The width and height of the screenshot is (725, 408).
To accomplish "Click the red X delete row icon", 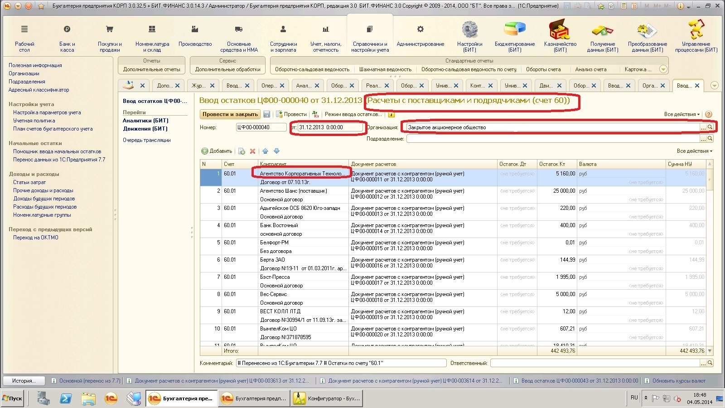I will coord(253,151).
